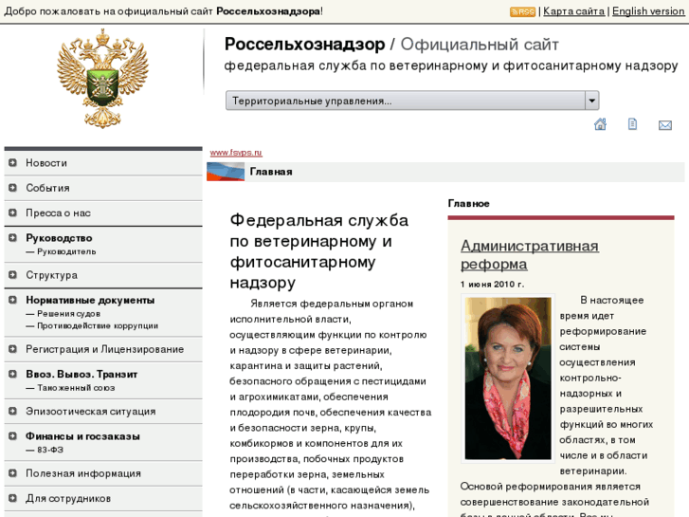Click the dropdown arrow of territorial offices selector

pyautogui.click(x=592, y=101)
